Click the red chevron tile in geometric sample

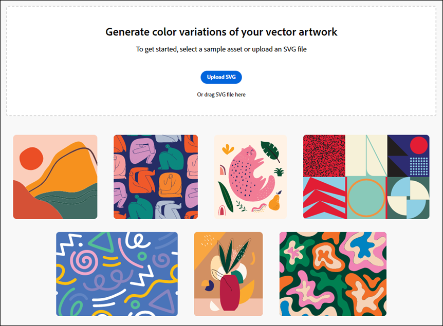(x=324, y=198)
